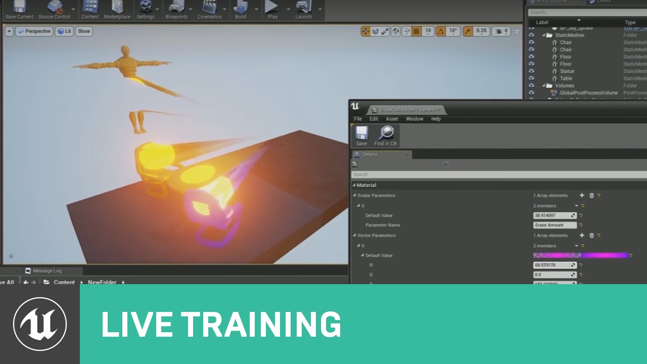Collapse Volumes folder in World Outliner
Image resolution: width=647 pixels, height=364 pixels.
(544, 86)
